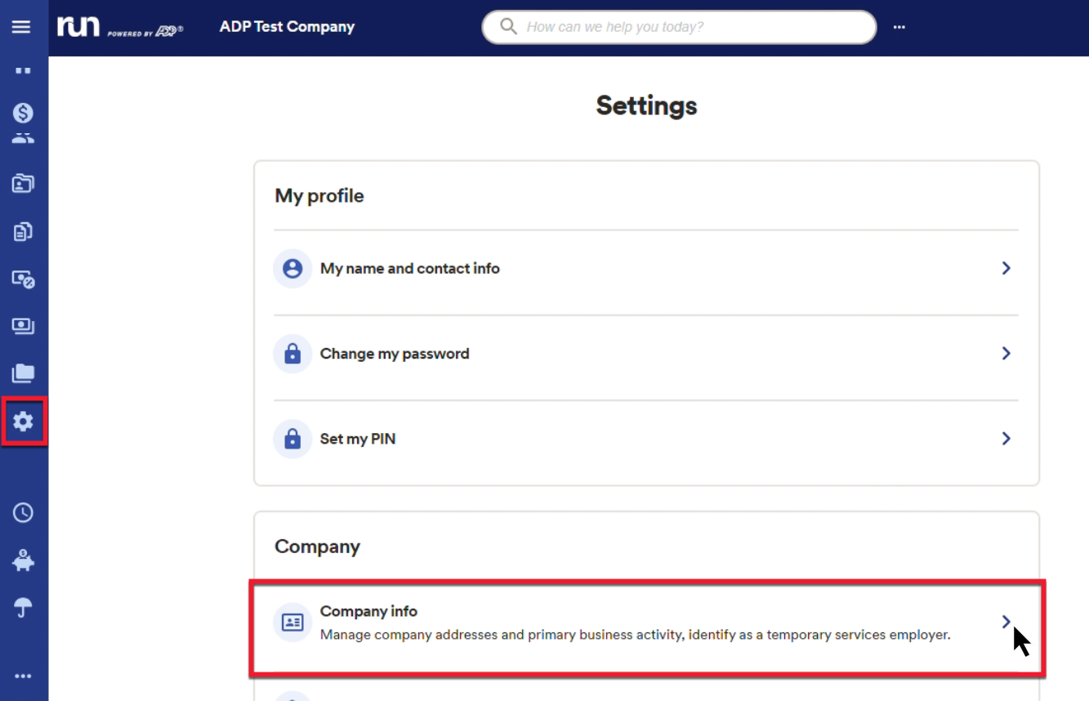Open the time clock sidebar icon
1089x701 pixels.
pos(23,512)
